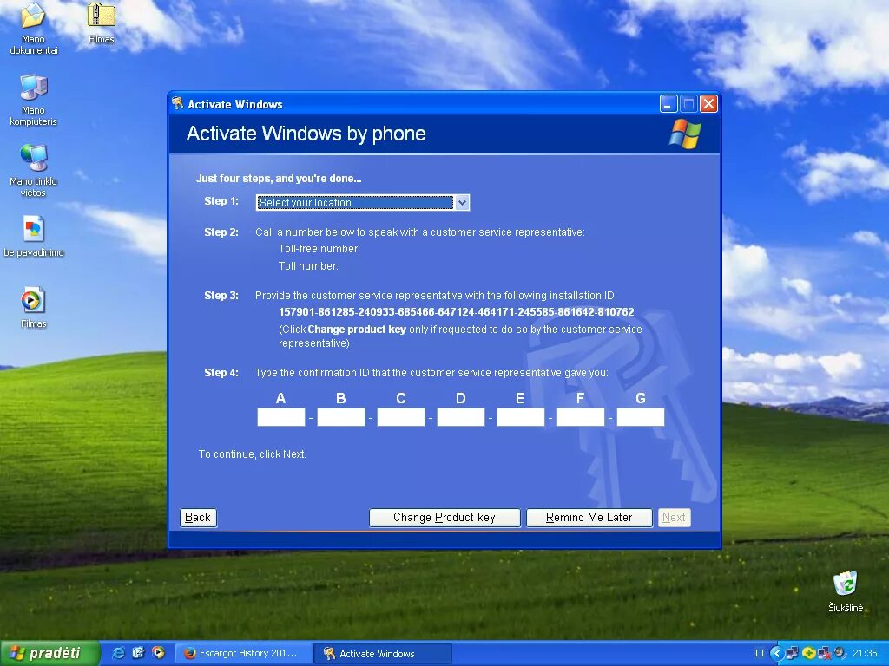The height and width of the screenshot is (666, 889).
Task: Click disconnected network tray icon with red X
Action: 825,653
